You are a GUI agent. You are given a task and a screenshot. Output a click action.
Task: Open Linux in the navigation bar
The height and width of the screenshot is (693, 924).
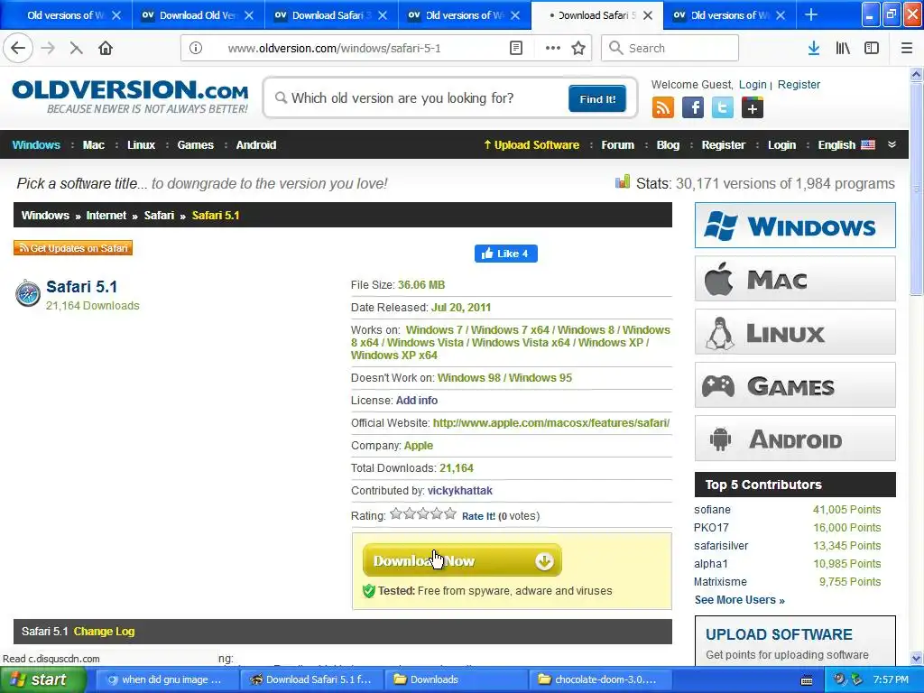pyautogui.click(x=141, y=145)
